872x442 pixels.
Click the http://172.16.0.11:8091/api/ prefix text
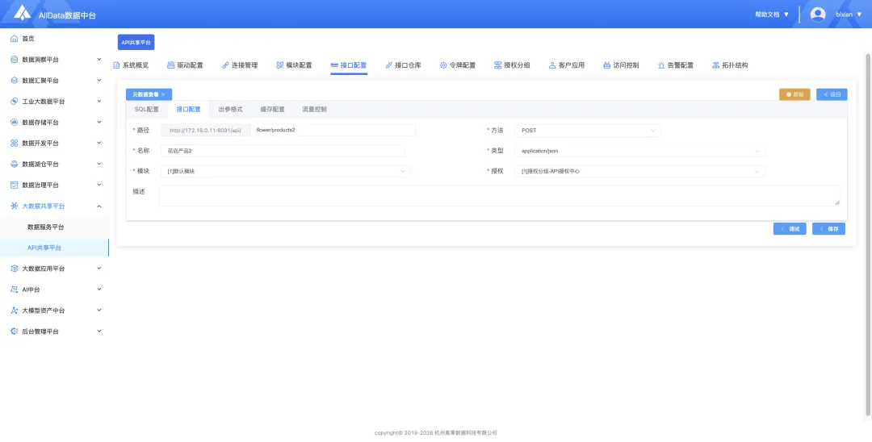(206, 131)
